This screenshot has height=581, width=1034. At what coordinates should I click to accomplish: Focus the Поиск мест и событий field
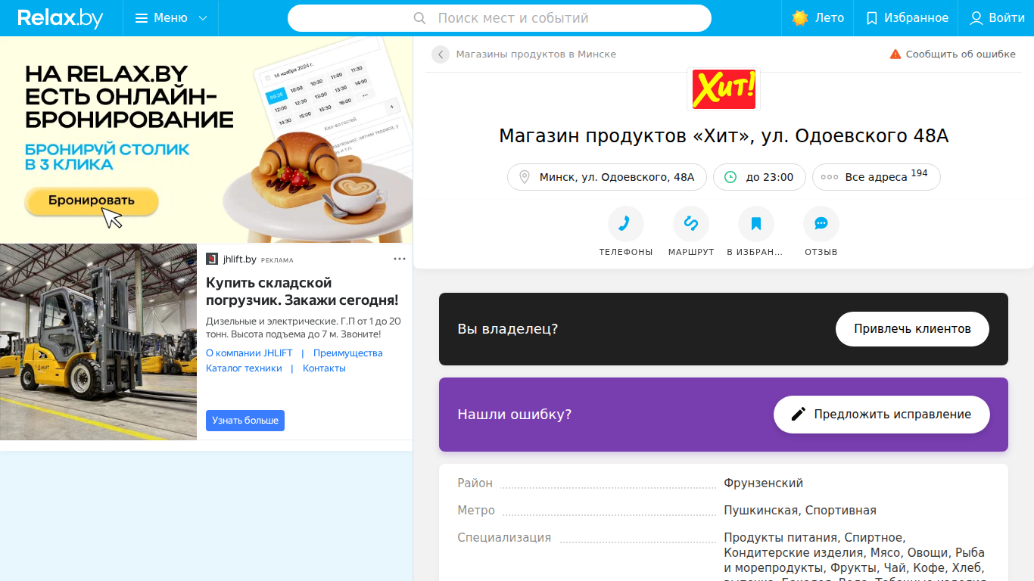tap(500, 18)
